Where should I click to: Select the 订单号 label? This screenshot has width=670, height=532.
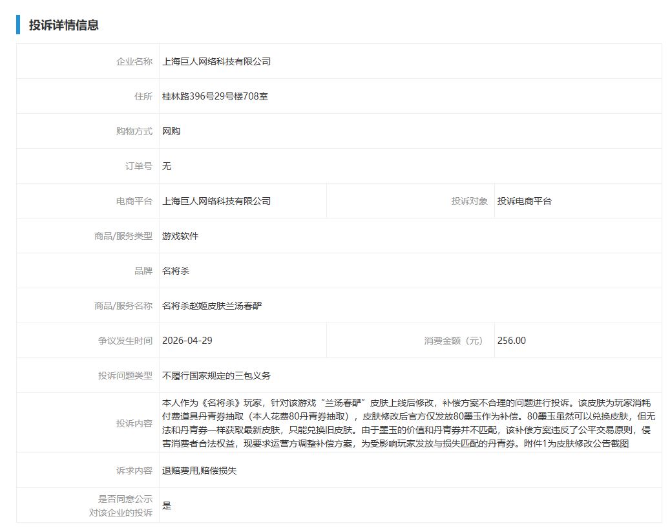[138, 166]
